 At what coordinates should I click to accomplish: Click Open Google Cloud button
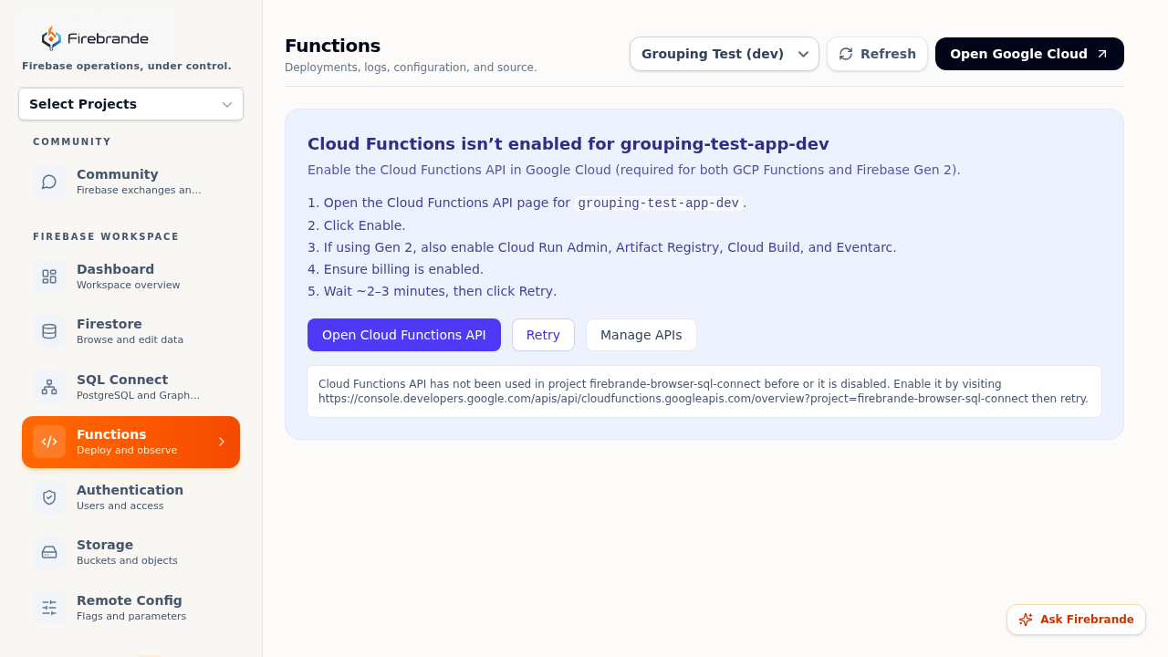pyautogui.click(x=1029, y=54)
